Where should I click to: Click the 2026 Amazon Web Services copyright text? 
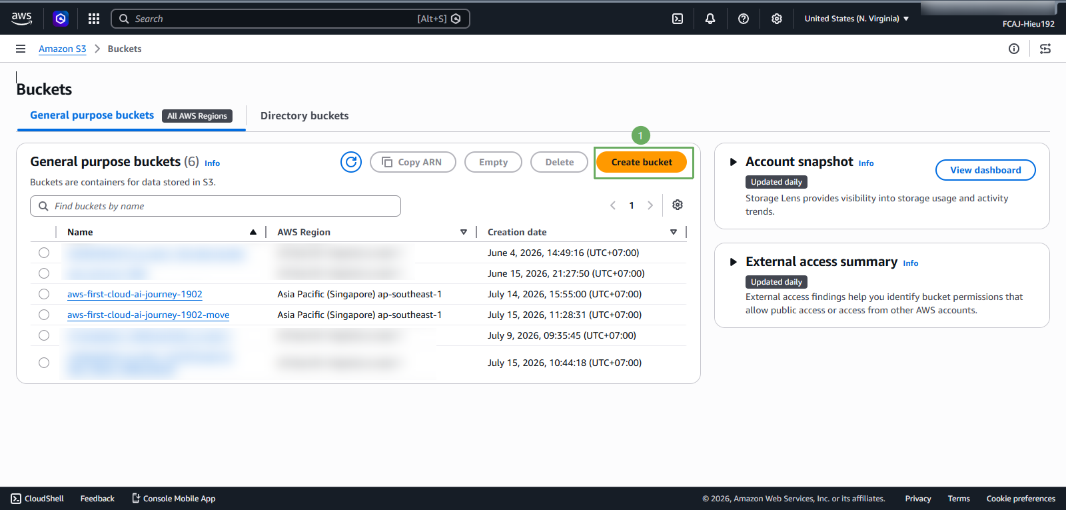coord(794,499)
